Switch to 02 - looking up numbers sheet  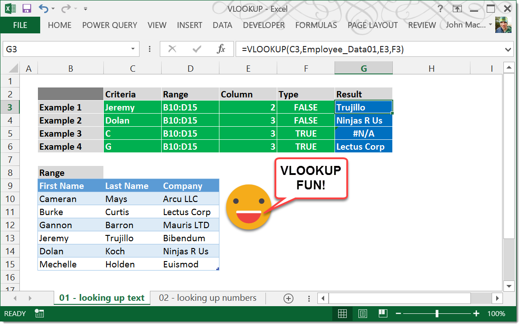coord(208,298)
